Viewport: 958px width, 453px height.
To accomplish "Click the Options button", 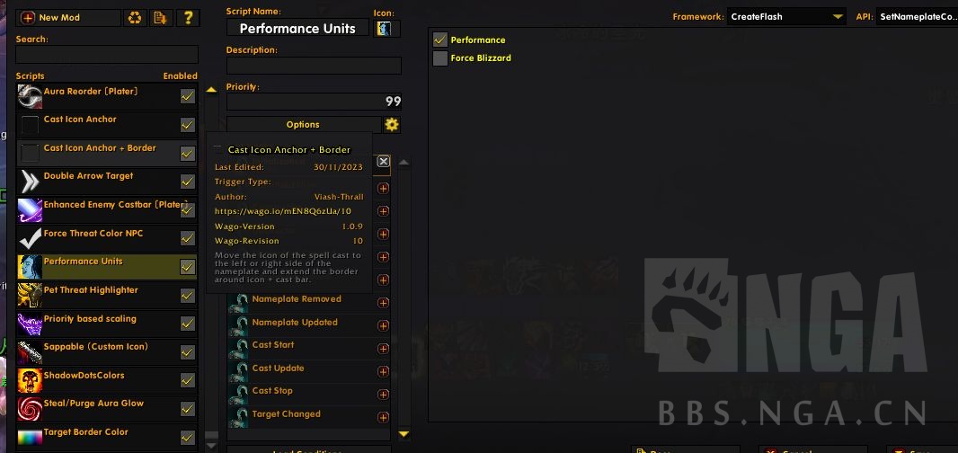I will (x=304, y=125).
